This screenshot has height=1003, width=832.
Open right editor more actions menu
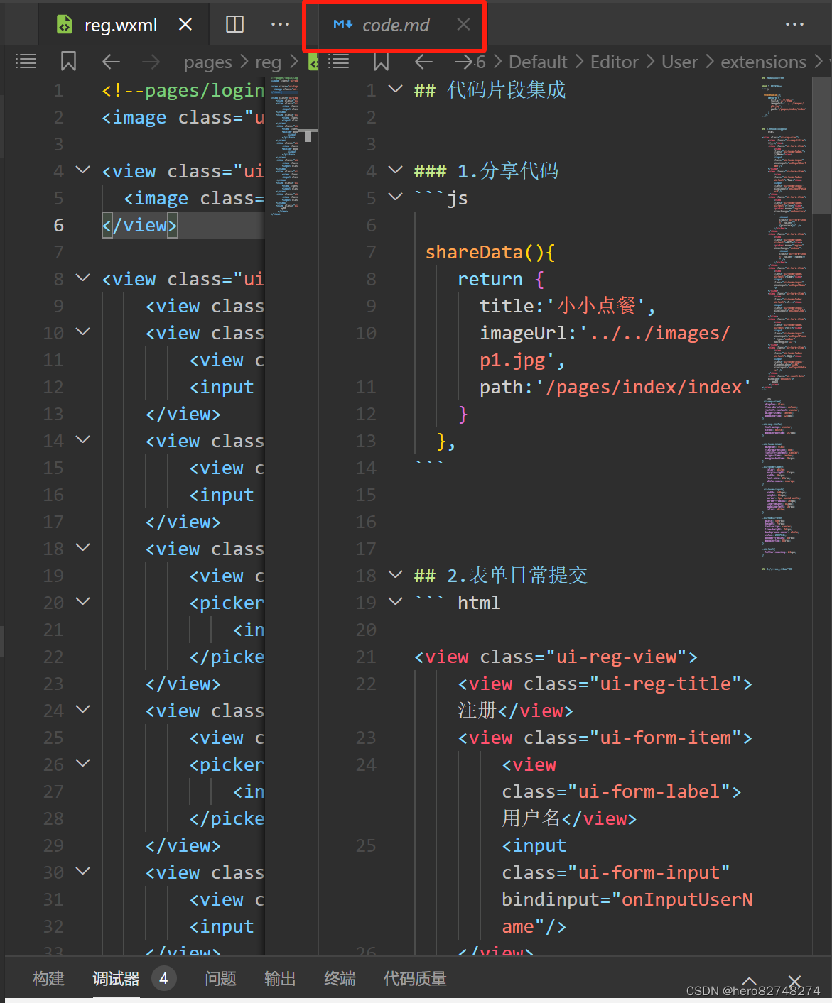point(794,25)
